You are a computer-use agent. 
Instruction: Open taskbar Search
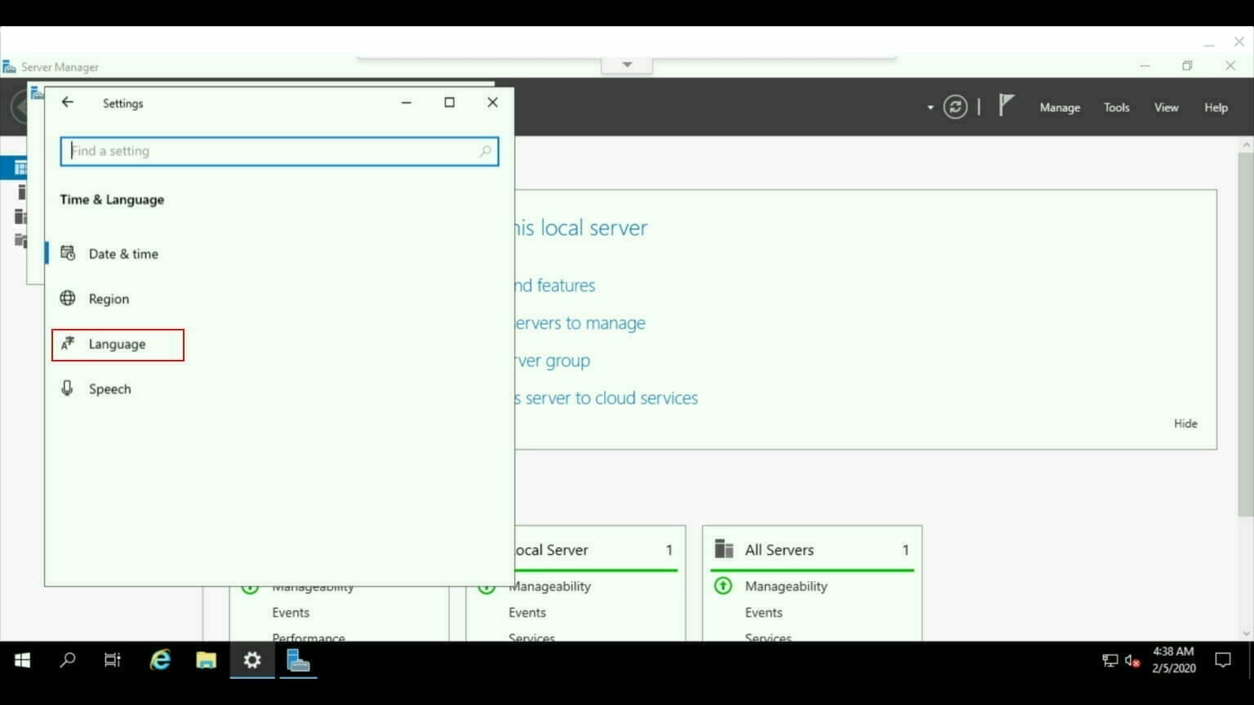point(68,661)
